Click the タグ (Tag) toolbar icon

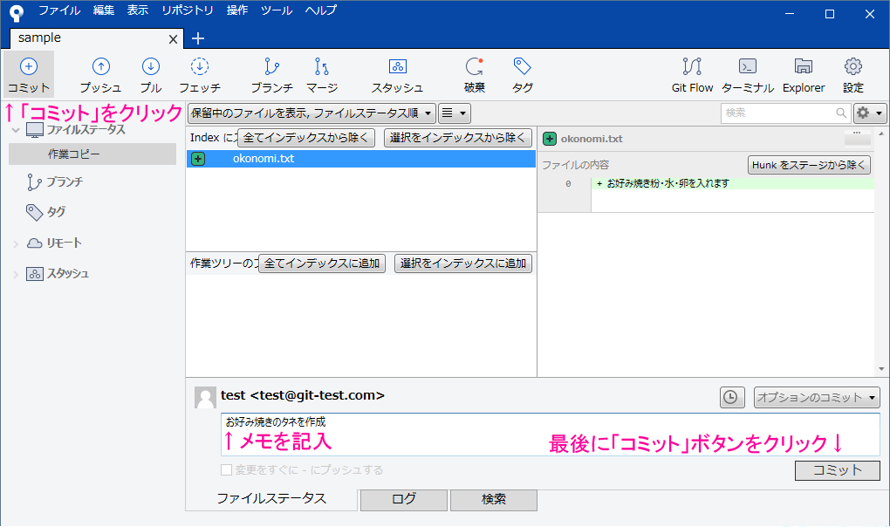tap(521, 73)
